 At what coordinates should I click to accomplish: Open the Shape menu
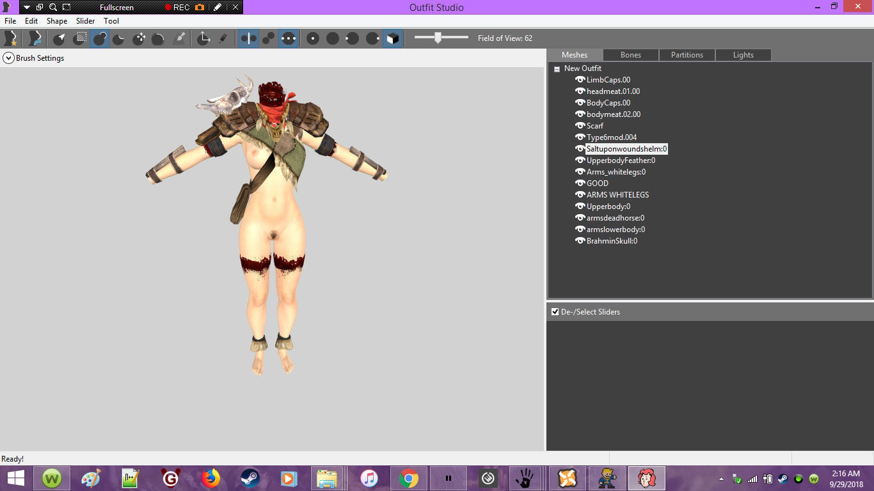57,21
